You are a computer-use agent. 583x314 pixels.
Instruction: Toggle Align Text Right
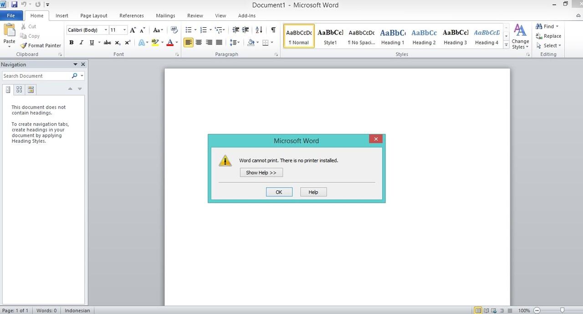click(209, 42)
